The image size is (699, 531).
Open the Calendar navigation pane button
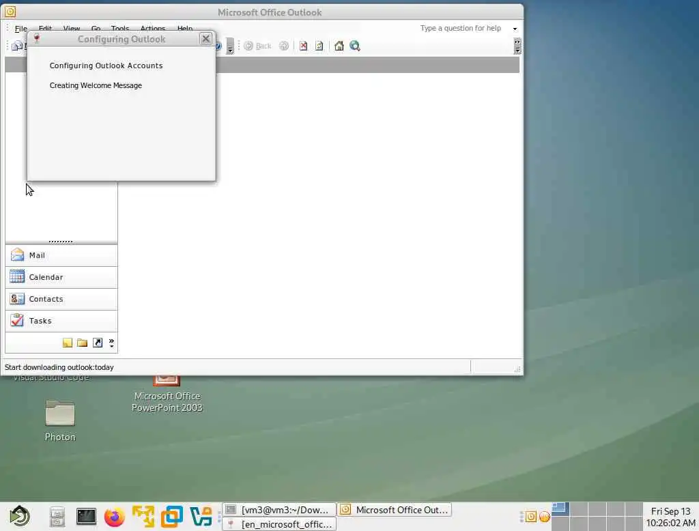click(61, 277)
